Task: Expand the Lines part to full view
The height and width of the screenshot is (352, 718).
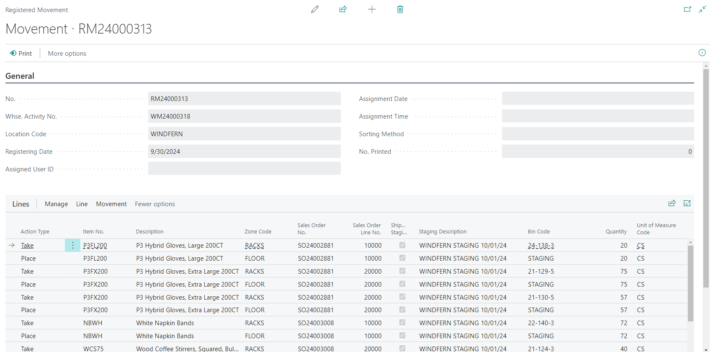Action: (687, 203)
